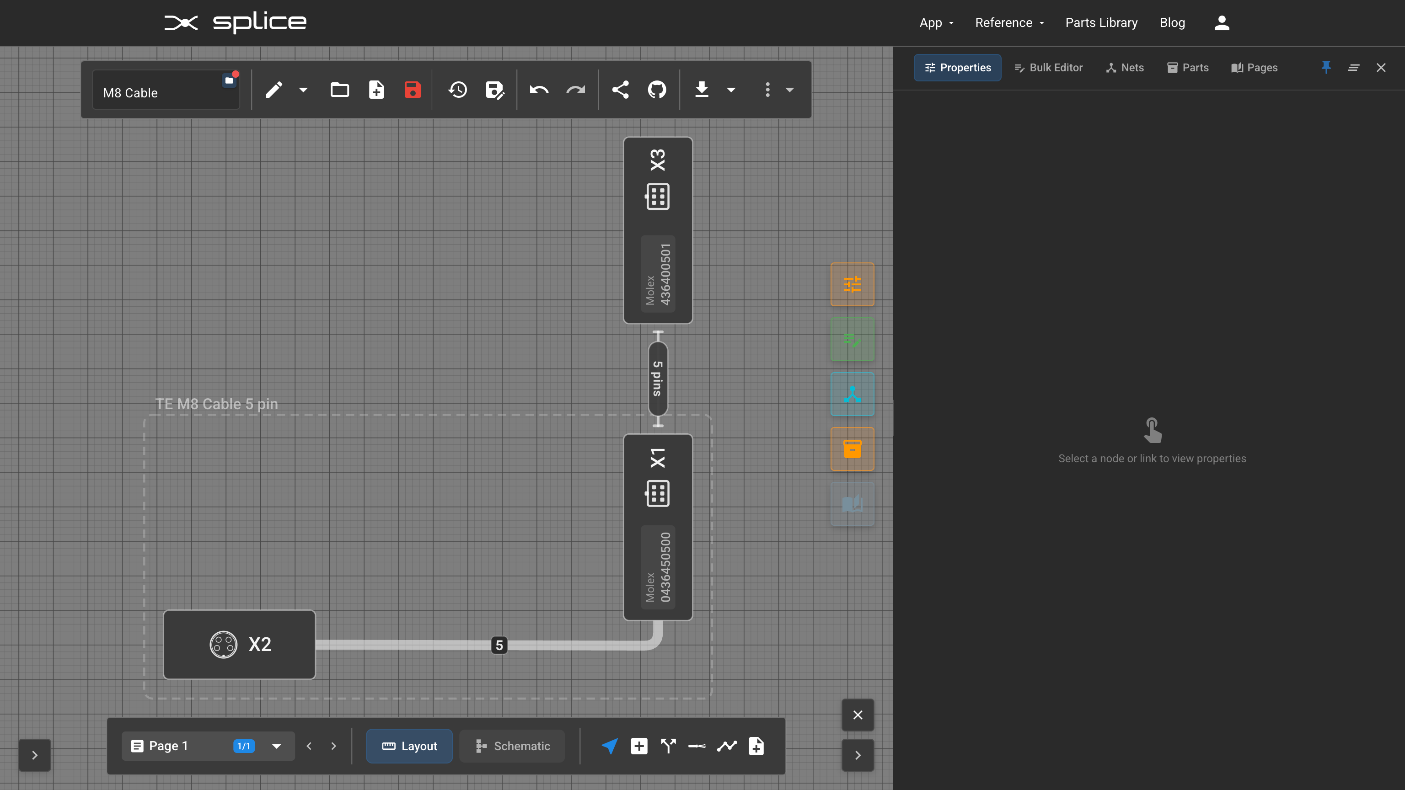Open the Parts tab
The image size is (1405, 790).
pyautogui.click(x=1187, y=68)
